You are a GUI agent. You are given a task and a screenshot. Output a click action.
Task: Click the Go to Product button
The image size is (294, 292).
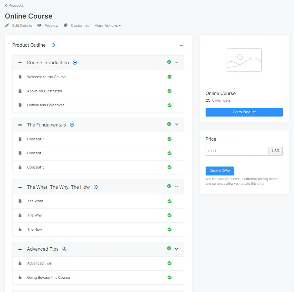tap(244, 112)
